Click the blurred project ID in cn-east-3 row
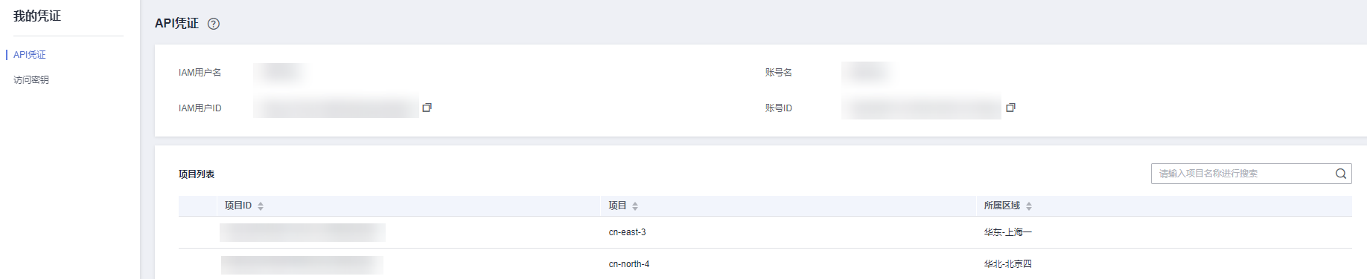Image resolution: width=1367 pixels, height=279 pixels. (x=302, y=232)
